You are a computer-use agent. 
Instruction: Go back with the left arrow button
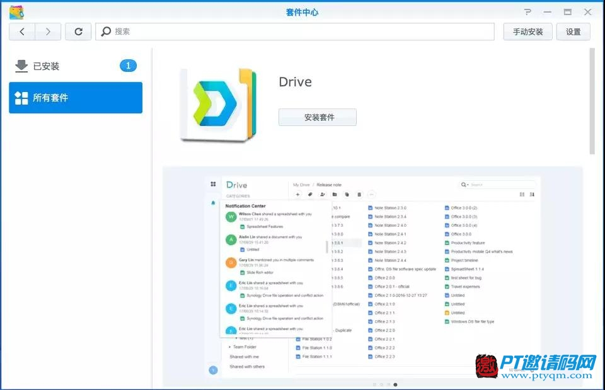tap(22, 32)
